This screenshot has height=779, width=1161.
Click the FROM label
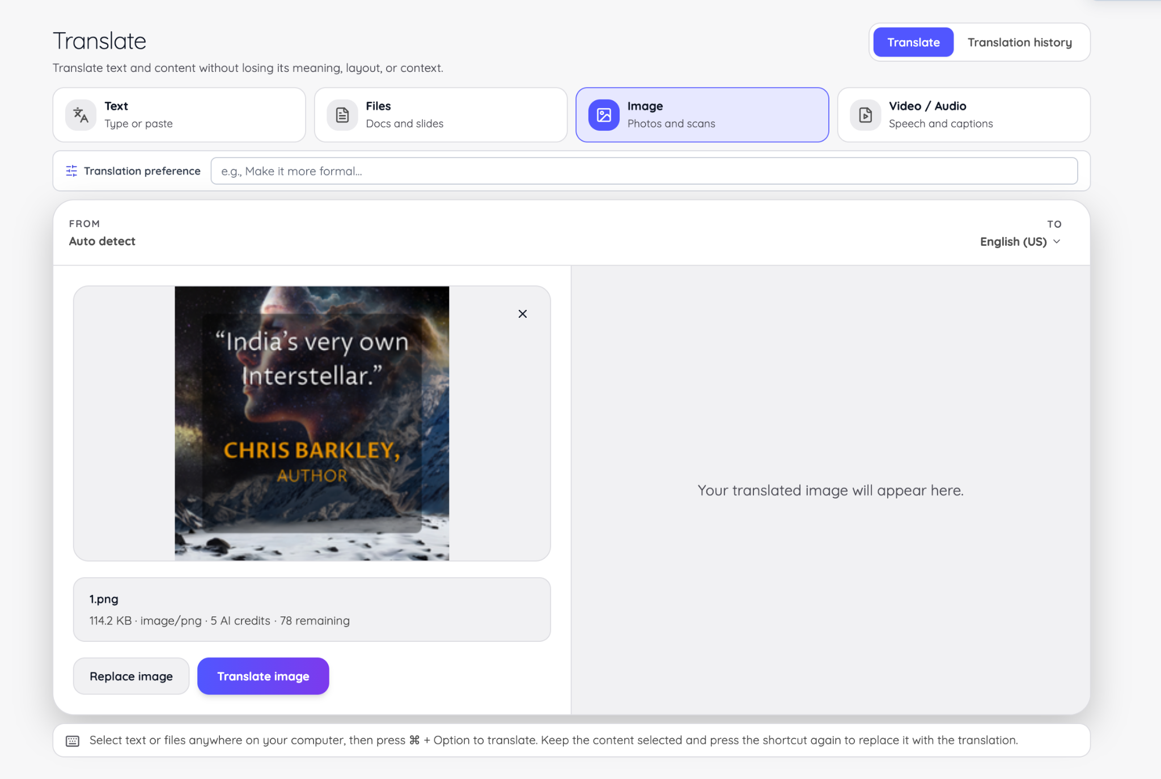tap(84, 224)
